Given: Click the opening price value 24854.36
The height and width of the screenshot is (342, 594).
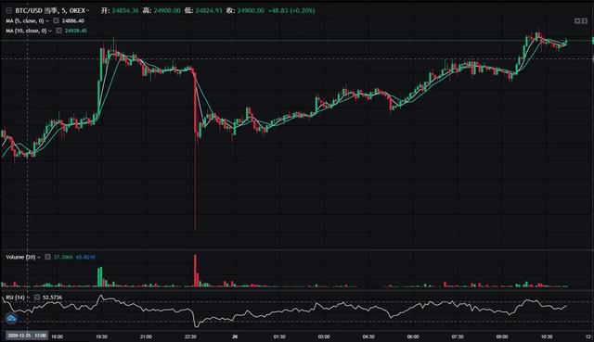Looking at the screenshot, I should pyautogui.click(x=125, y=10).
